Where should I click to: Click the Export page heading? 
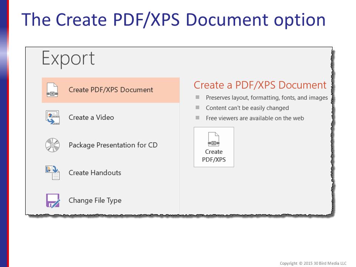point(68,59)
